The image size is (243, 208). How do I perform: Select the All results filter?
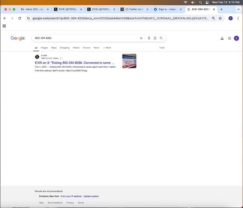point(36,48)
